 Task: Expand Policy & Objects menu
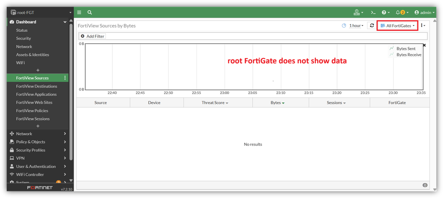tap(38, 142)
